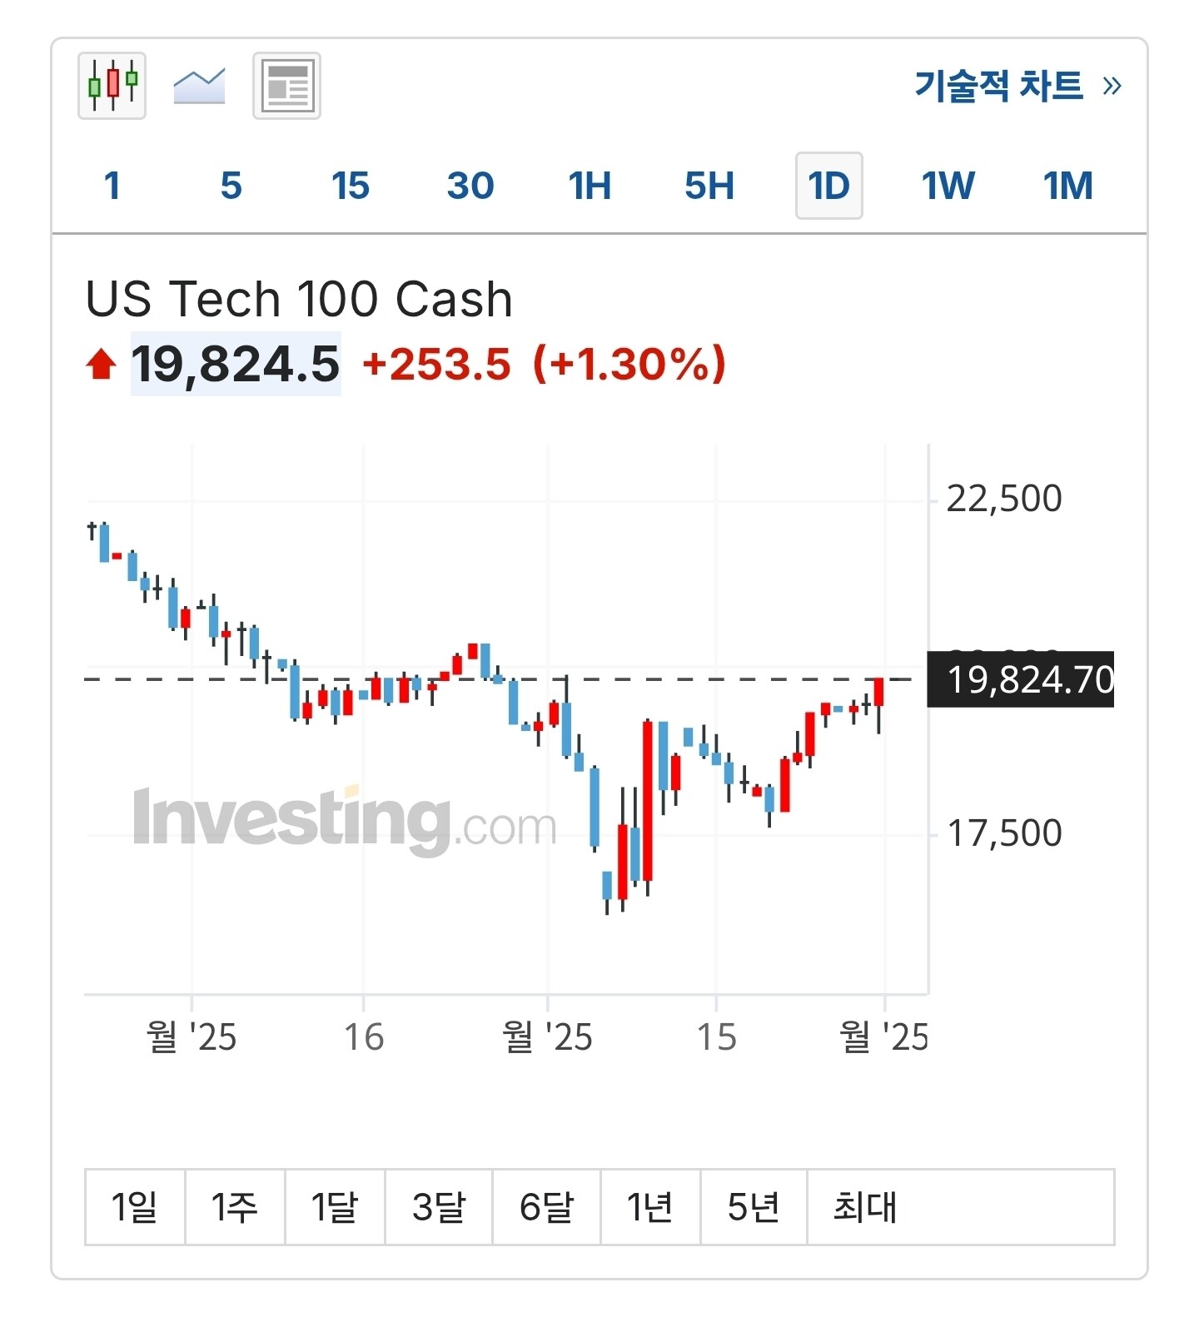Choose the 15-minute interval
This screenshot has width=1199, height=1322.
(351, 186)
